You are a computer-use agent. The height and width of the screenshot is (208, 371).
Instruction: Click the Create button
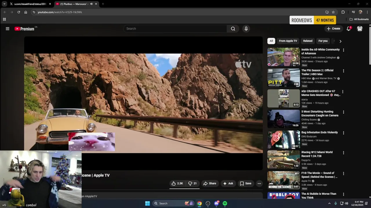click(333, 29)
